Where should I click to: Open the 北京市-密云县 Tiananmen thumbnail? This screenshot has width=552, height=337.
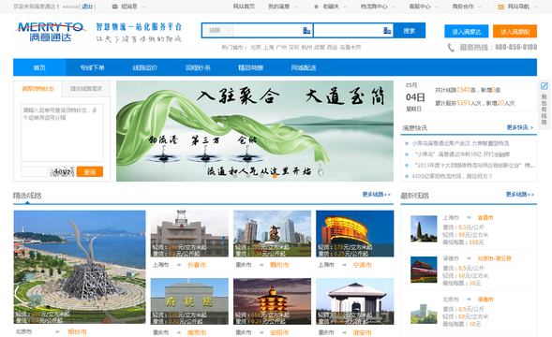pos(424,270)
